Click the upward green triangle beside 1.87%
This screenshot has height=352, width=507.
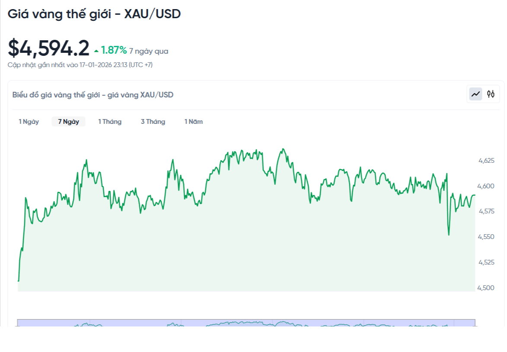tap(96, 51)
